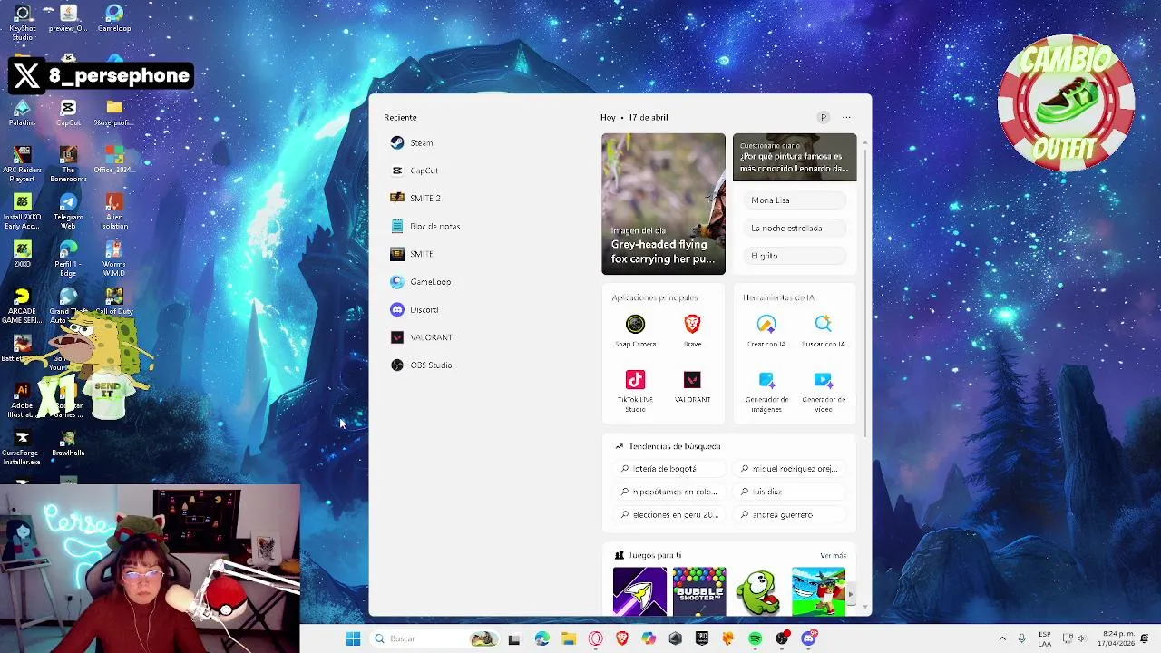Open CapCut in the Reciente list
Viewport: 1161px width, 653px height.
(x=414, y=171)
